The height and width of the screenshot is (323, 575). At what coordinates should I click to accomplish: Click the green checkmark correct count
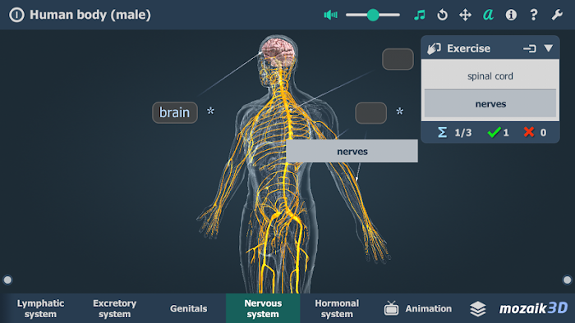click(498, 133)
